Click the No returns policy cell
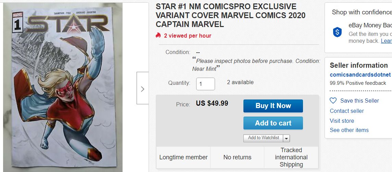The width and height of the screenshot is (392, 172). [237, 157]
